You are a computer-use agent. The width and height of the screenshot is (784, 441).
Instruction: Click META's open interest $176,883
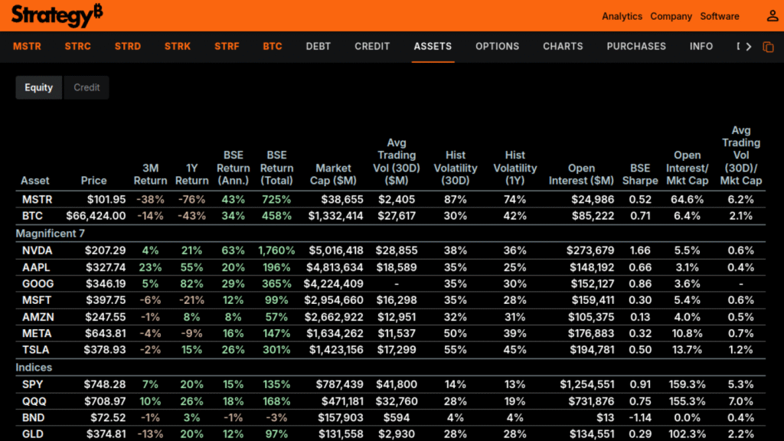click(x=591, y=334)
